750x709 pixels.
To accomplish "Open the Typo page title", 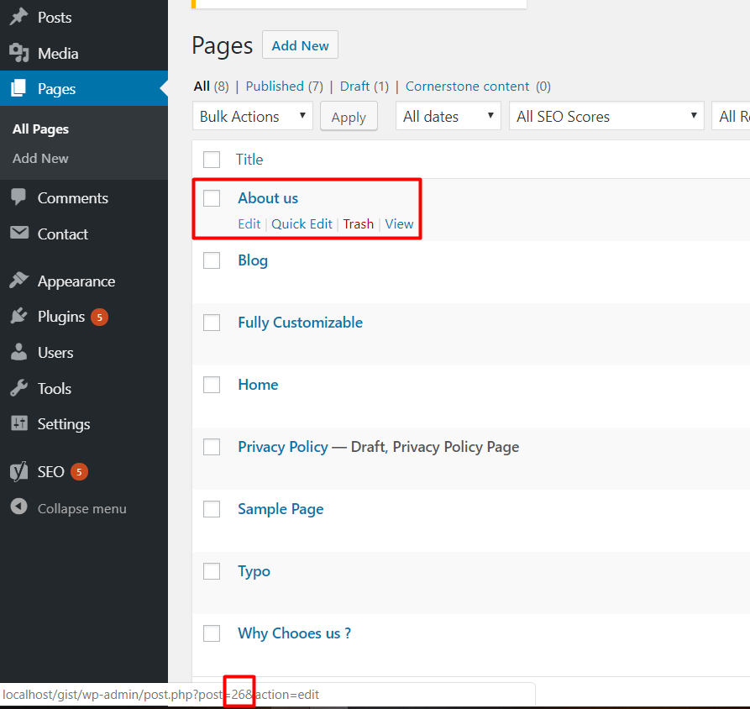I will [254, 572].
